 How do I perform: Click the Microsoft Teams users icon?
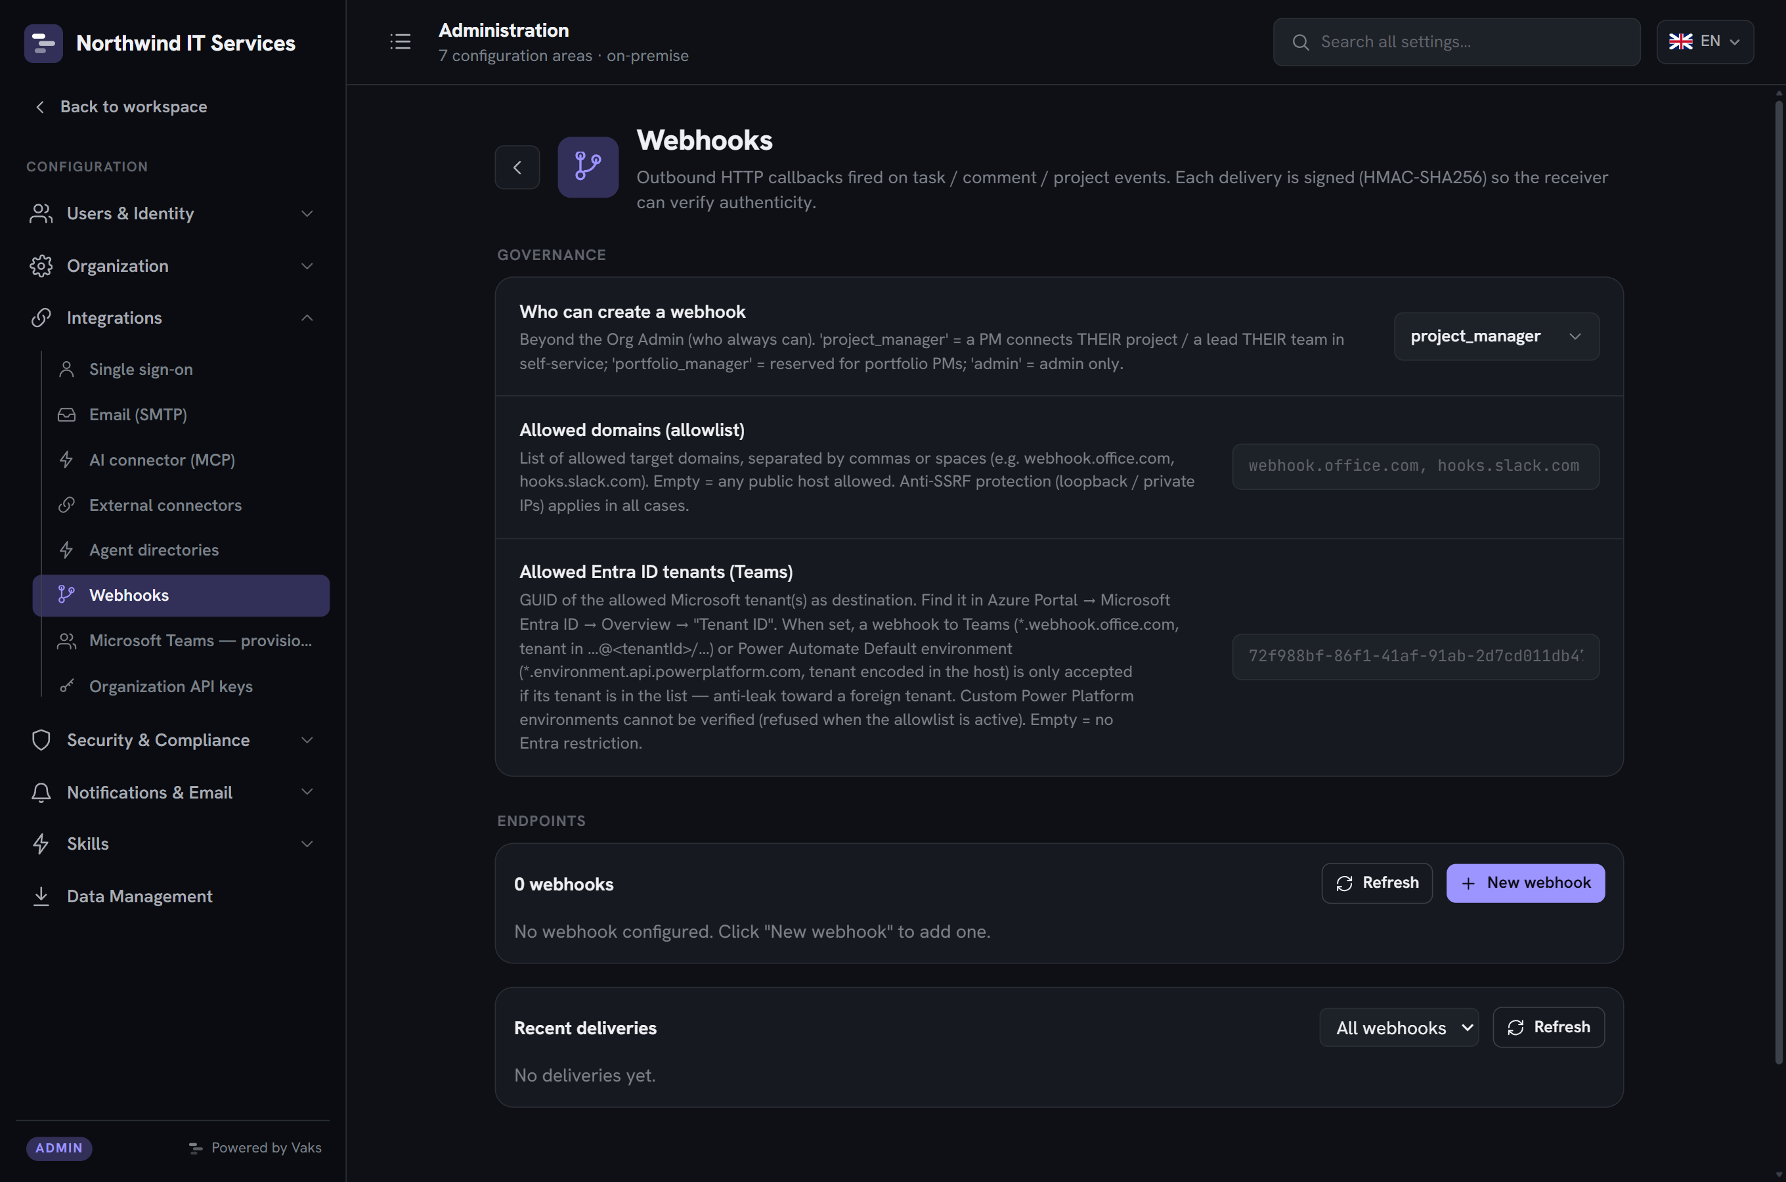[66, 641]
